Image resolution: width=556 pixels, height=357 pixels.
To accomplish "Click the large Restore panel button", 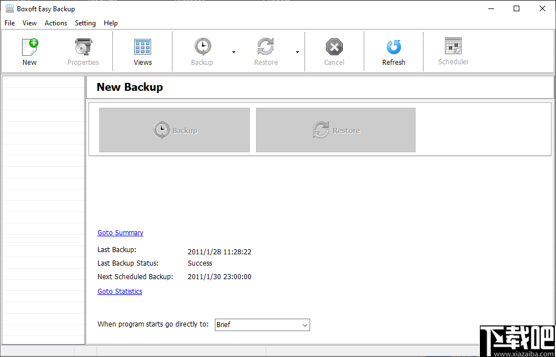I will 336,130.
